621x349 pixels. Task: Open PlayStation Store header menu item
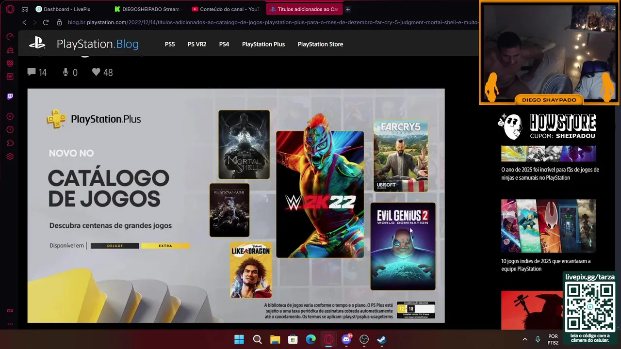[320, 44]
